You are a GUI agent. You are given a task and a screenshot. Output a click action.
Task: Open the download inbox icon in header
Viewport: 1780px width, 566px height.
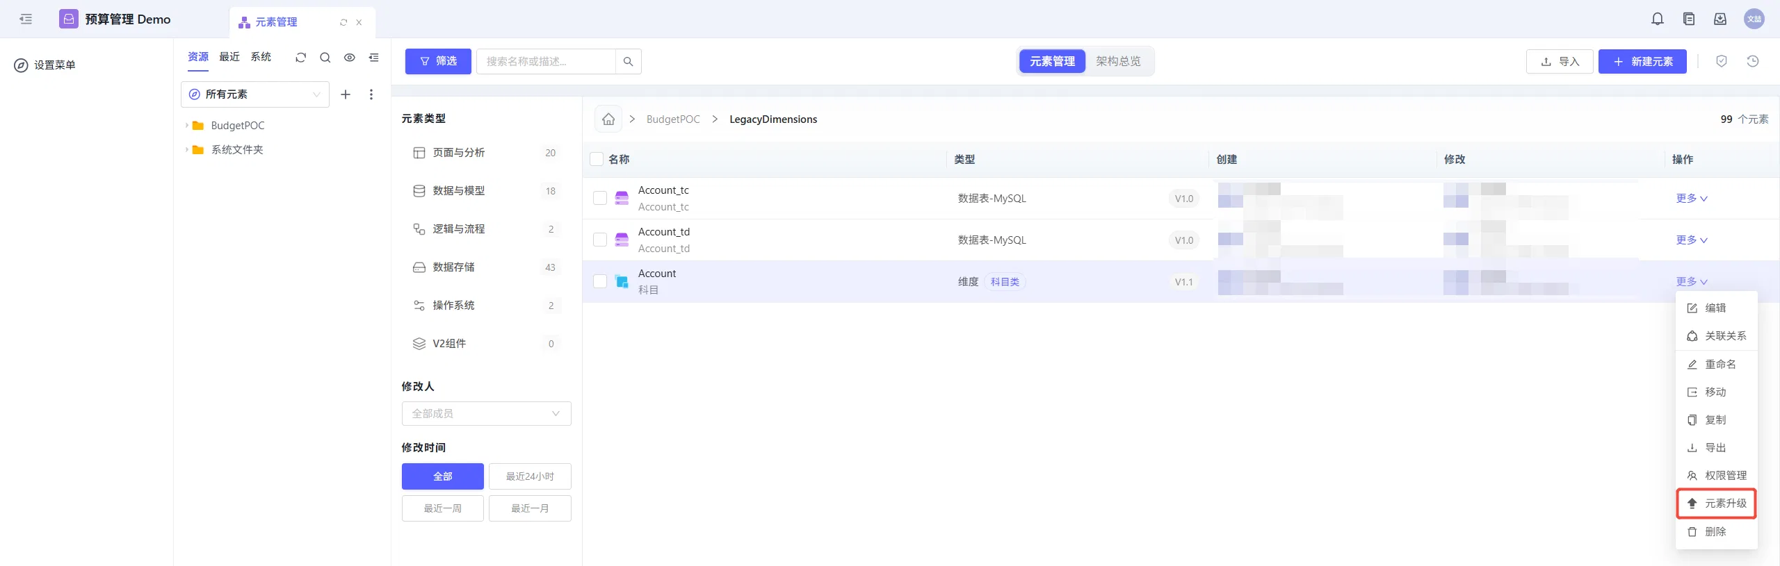click(x=1720, y=19)
